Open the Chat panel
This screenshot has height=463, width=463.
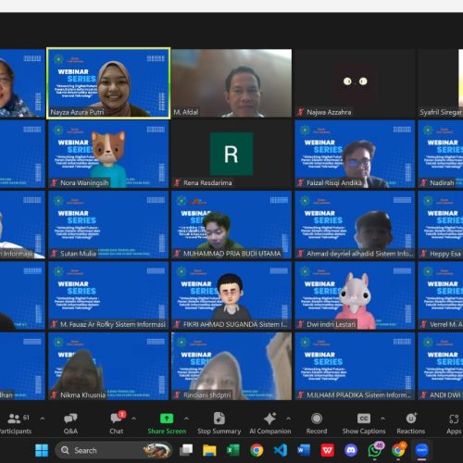coord(117,424)
